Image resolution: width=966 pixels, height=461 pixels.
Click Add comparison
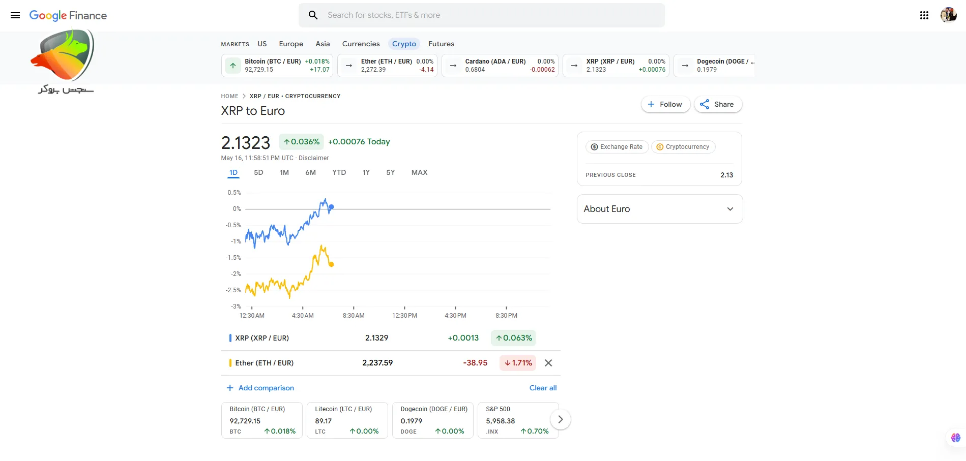(x=260, y=388)
